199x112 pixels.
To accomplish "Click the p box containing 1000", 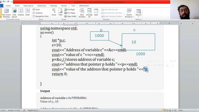I will [99, 36].
